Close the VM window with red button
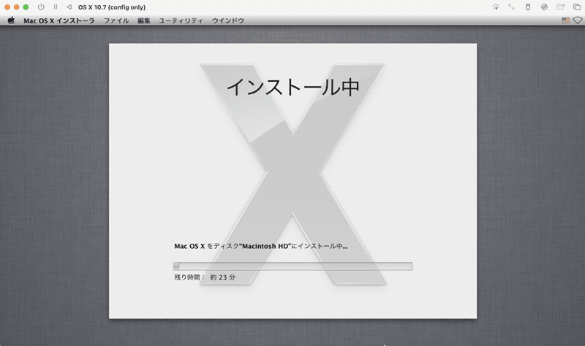This screenshot has height=346, width=585. pos(7,7)
